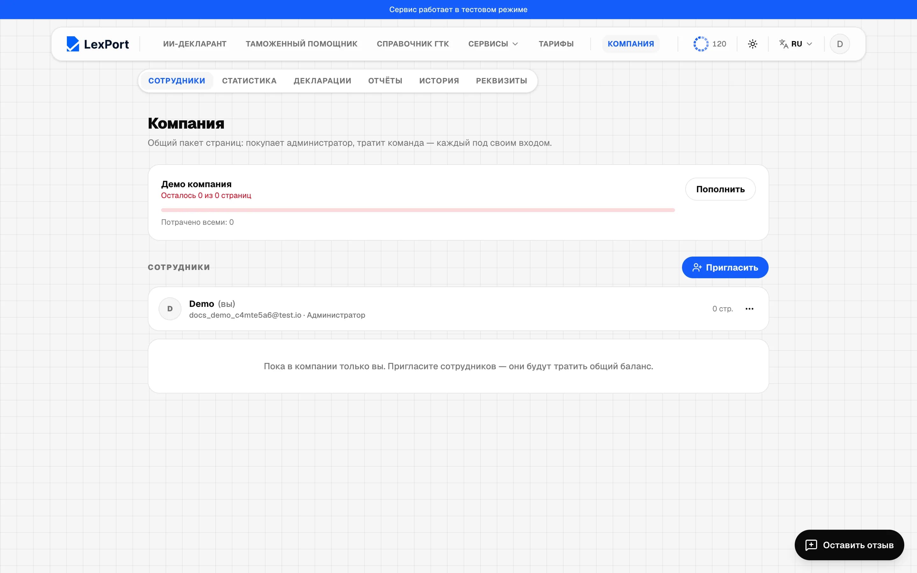Go to ИИ-Декларант

(195, 44)
